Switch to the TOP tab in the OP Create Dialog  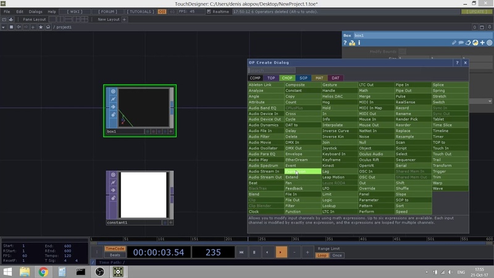point(271,78)
